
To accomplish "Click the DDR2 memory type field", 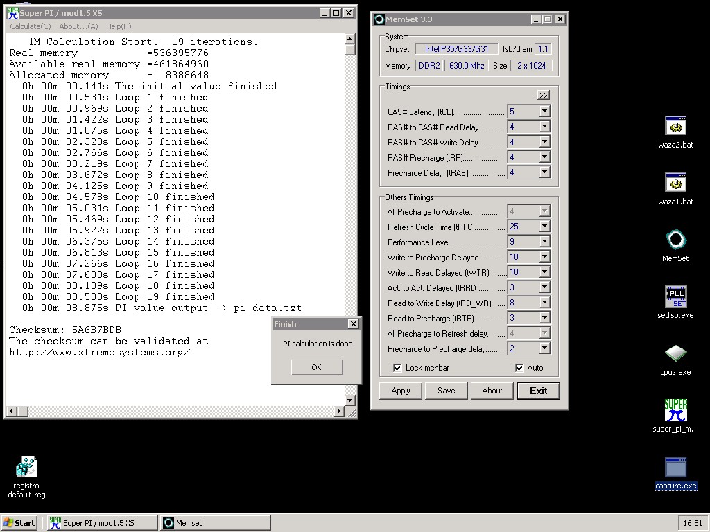I will tap(429, 66).
